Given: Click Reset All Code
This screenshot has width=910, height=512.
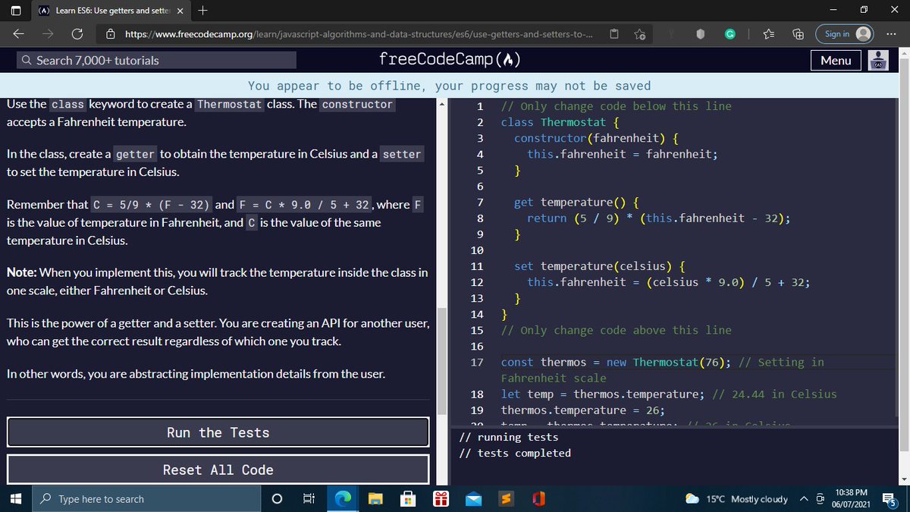Looking at the screenshot, I should pos(218,469).
